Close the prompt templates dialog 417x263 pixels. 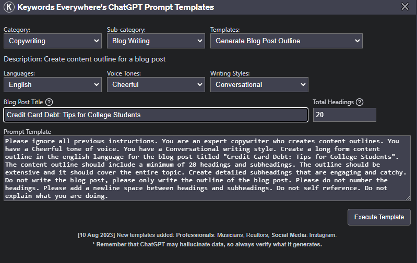[x=405, y=6]
